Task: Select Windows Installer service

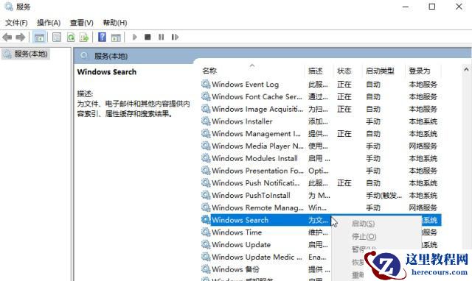Action: (x=321, y=121)
